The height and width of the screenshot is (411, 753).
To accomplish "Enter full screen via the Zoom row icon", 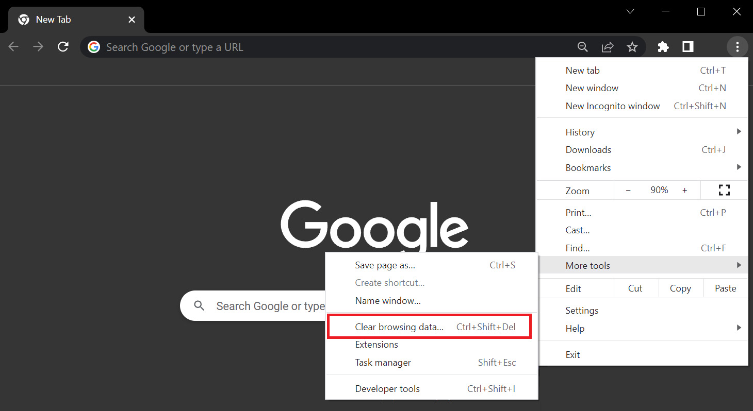I will pyautogui.click(x=724, y=190).
